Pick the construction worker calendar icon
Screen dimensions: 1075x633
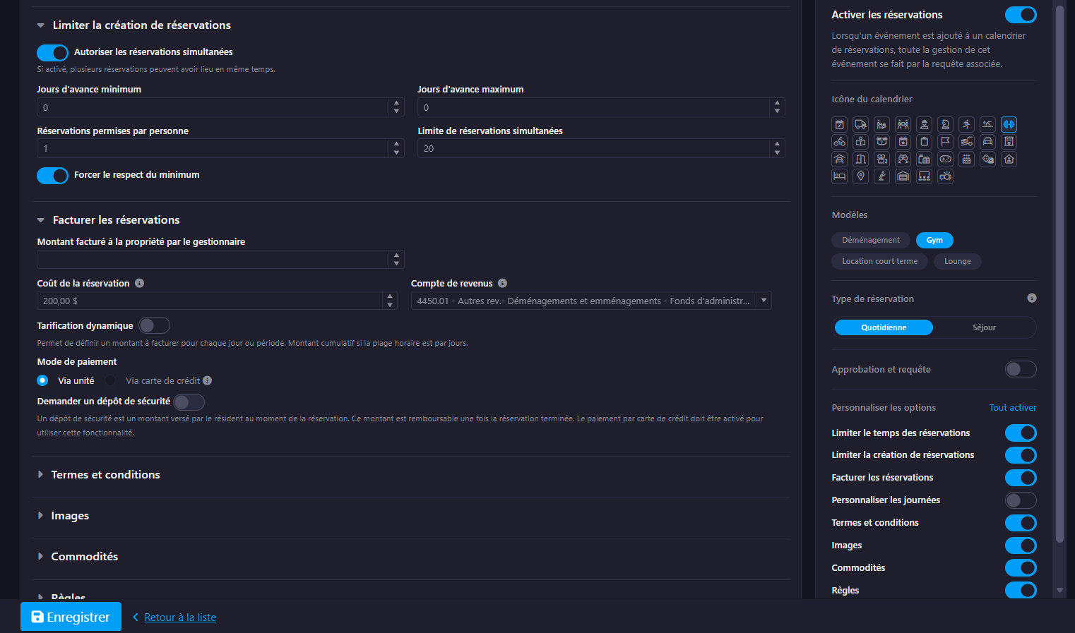(x=924, y=124)
